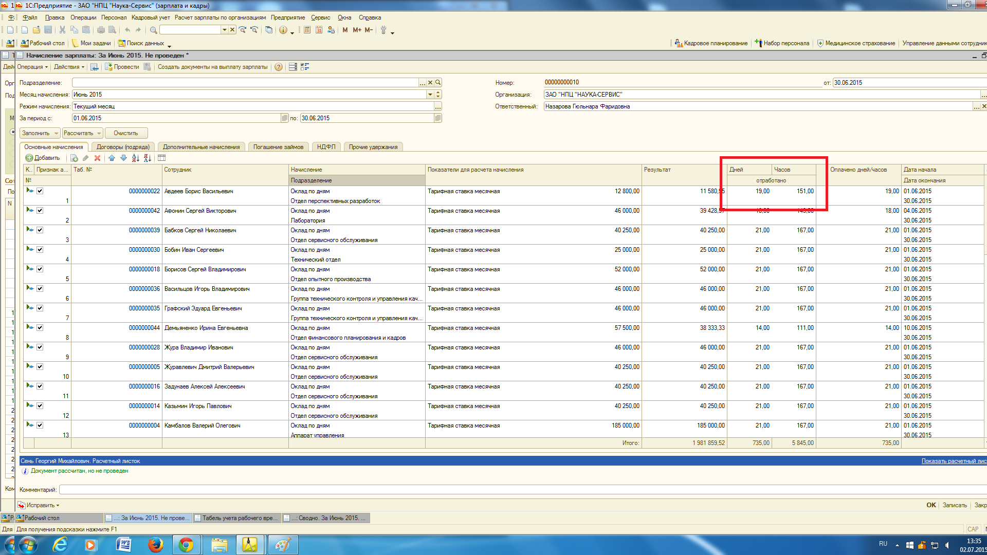Toggle the checkbox for Камбалов Валерий Олегович
This screenshot has height=555, width=987.
pyautogui.click(x=40, y=425)
